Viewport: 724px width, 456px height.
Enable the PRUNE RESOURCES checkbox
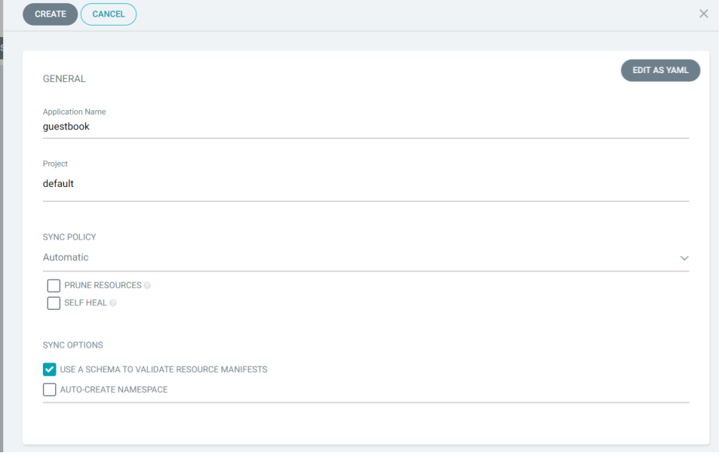(x=54, y=286)
